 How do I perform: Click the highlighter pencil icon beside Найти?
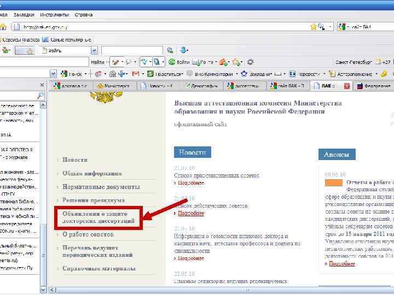[115, 62]
